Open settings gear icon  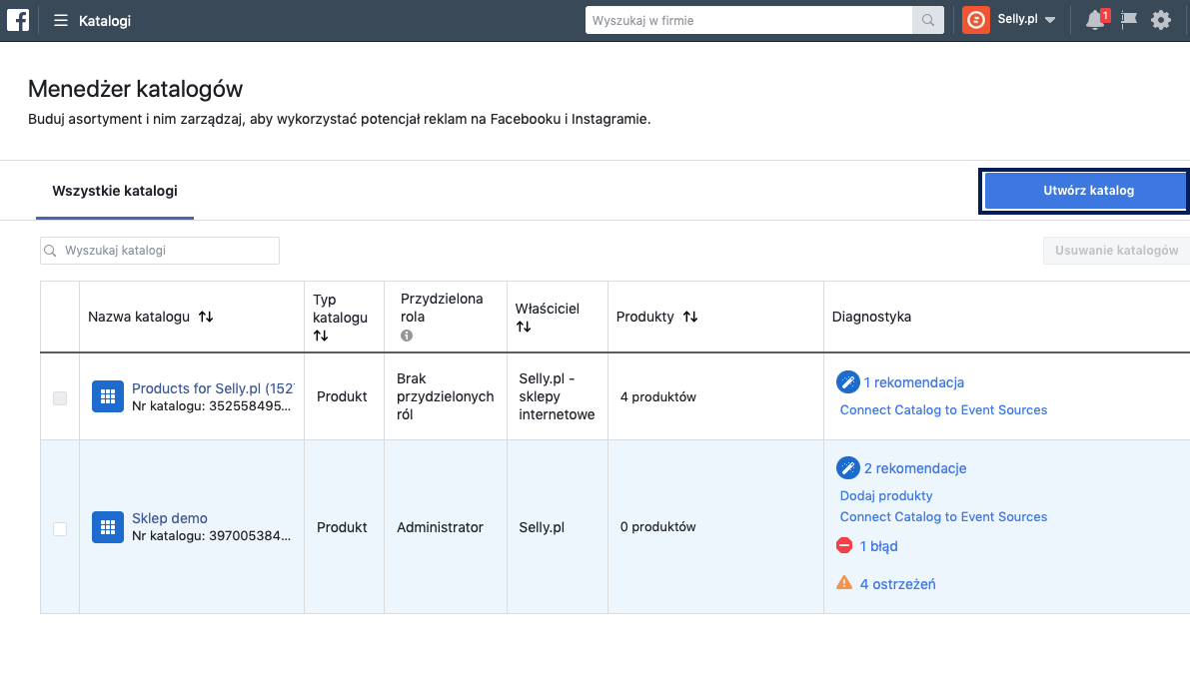[1161, 20]
